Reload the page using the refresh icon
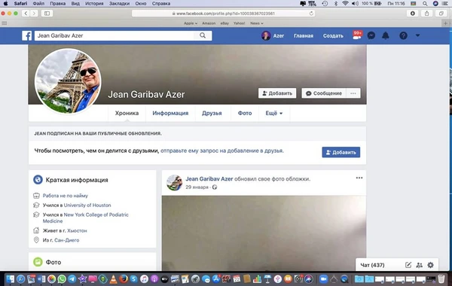452x286 pixels. 311,14
